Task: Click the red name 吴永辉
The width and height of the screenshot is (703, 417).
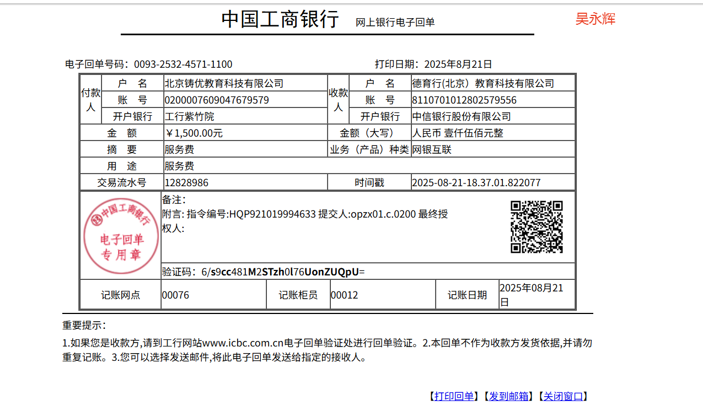Action: tap(595, 19)
